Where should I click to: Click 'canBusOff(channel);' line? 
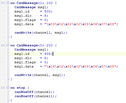34,92
